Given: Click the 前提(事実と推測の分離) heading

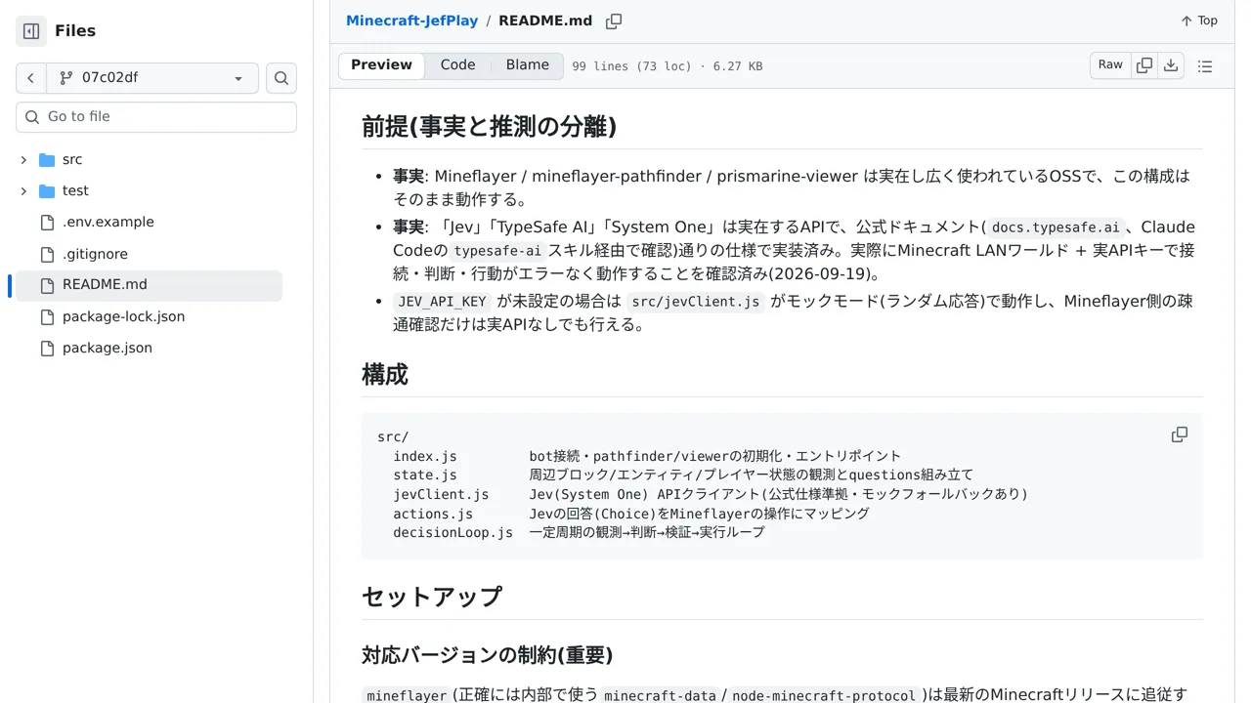Looking at the screenshot, I should coord(489,127).
